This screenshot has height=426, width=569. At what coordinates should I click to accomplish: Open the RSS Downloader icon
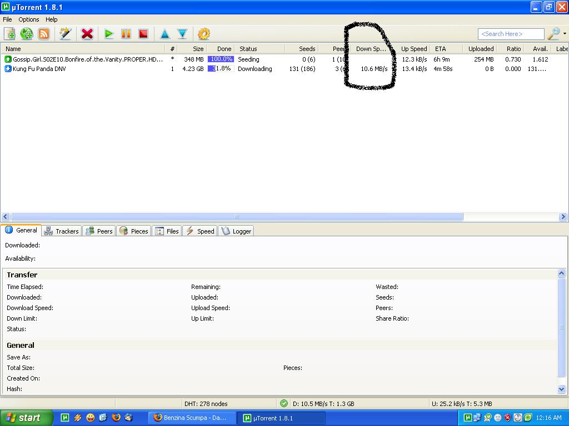[x=44, y=34]
